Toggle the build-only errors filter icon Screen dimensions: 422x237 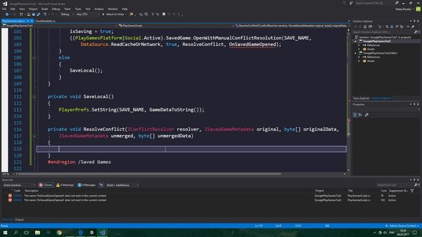pos(101,185)
